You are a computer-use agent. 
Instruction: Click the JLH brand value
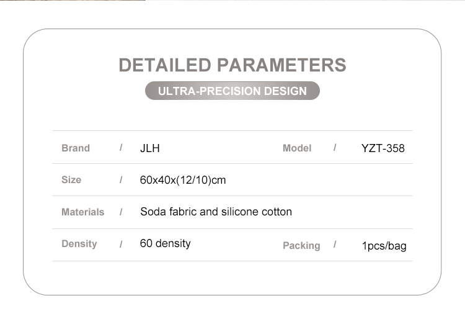point(150,148)
